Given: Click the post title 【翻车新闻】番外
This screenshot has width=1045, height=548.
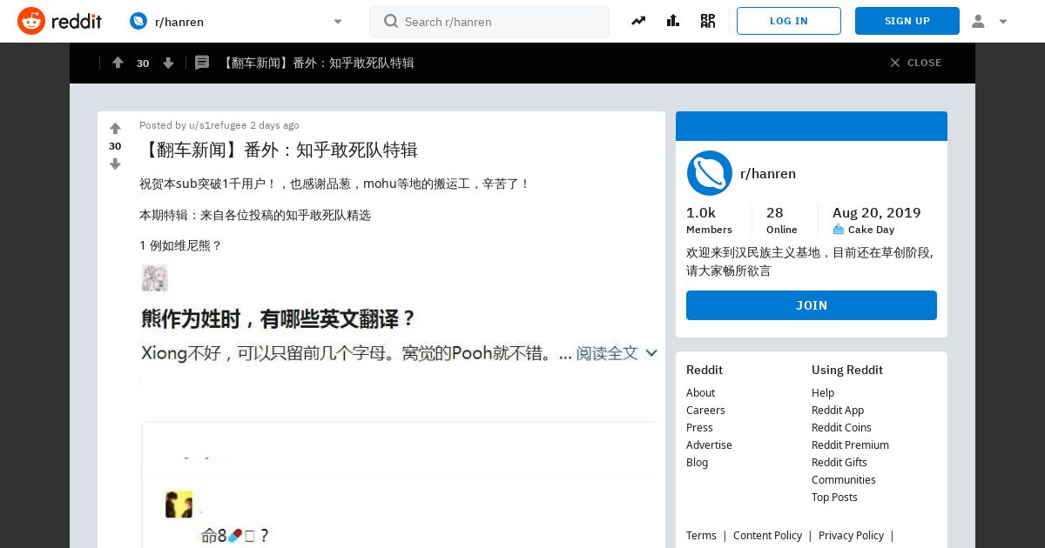Looking at the screenshot, I should 279,150.
